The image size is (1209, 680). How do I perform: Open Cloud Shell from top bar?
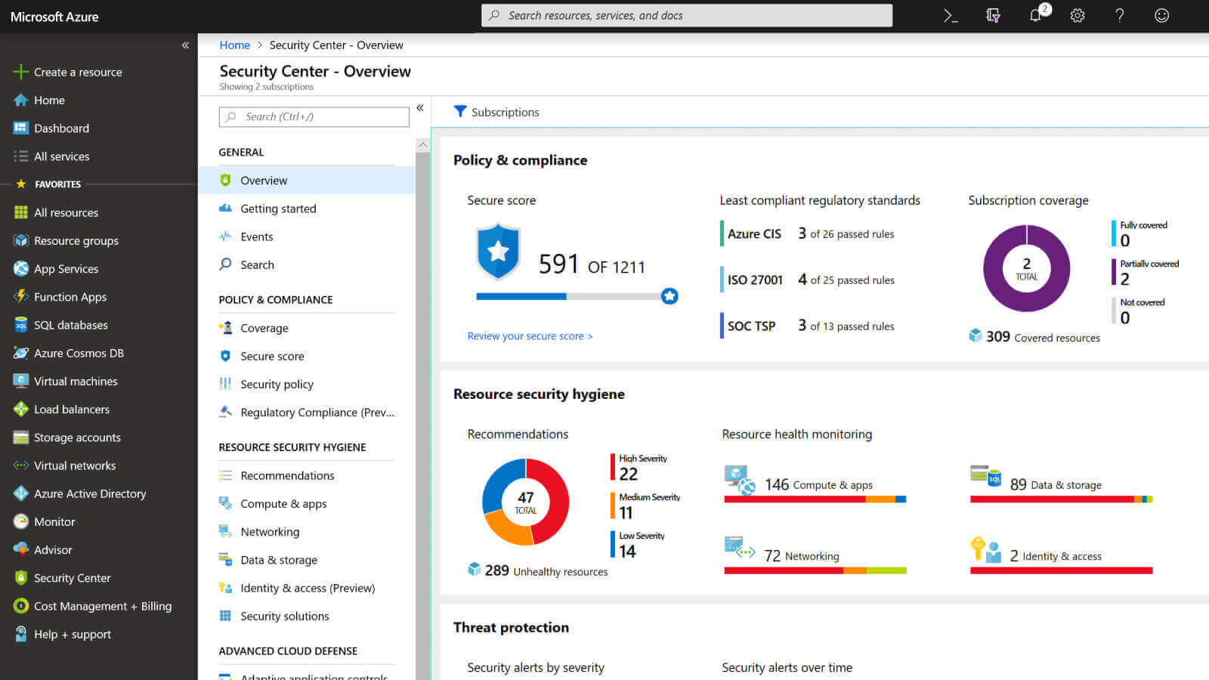tap(951, 16)
